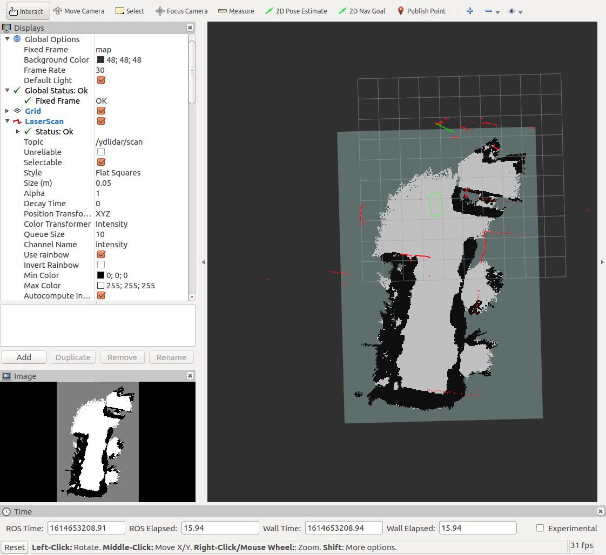Activate the Select tool in toolbar
Image resolution: width=606 pixels, height=555 pixels.
point(130,11)
